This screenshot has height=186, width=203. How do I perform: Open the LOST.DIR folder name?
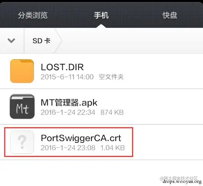coord(62,67)
